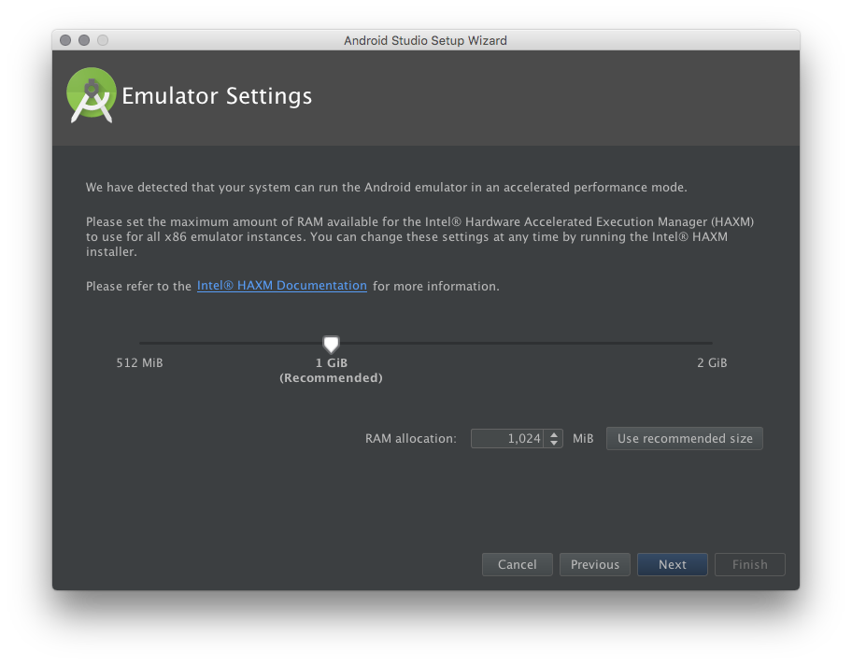Screen dimensions: 852x665
Task: Click Use recommended size button
Action: coord(685,438)
